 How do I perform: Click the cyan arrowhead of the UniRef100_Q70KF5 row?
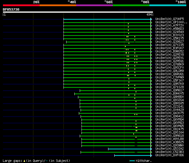151,19
